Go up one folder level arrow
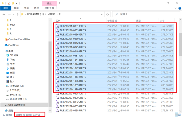 (18, 14)
